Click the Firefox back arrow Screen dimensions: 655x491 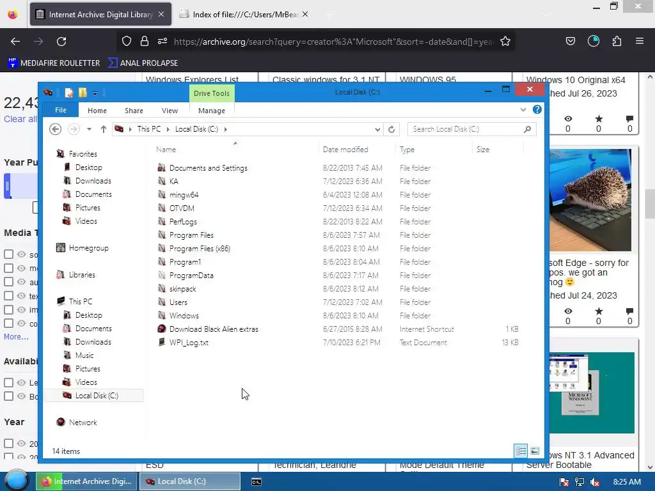point(15,42)
